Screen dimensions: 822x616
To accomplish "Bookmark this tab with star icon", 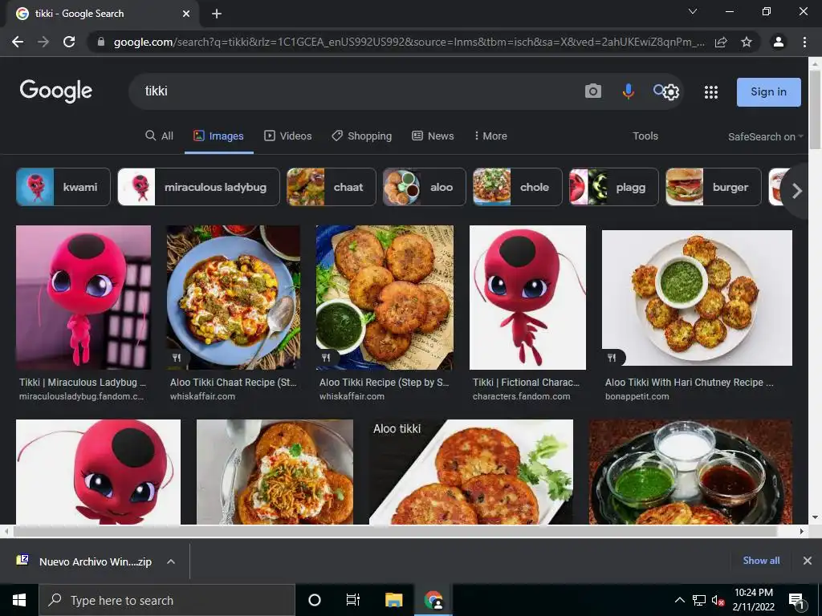I will 747,42.
